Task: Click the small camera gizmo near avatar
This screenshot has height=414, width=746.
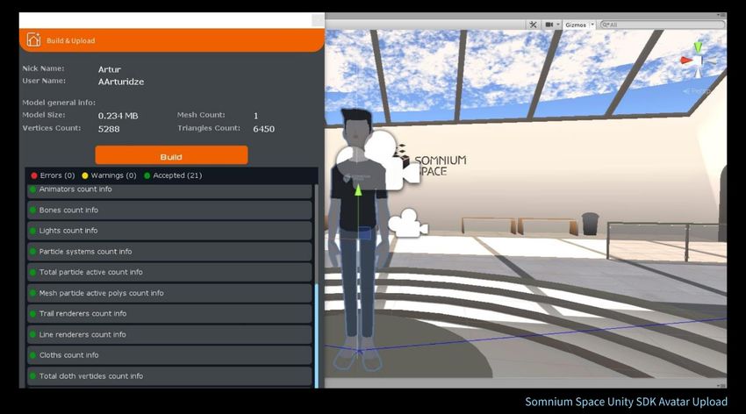Action: 408,223
